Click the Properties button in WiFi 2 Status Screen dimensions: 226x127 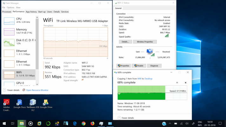[123, 66]
